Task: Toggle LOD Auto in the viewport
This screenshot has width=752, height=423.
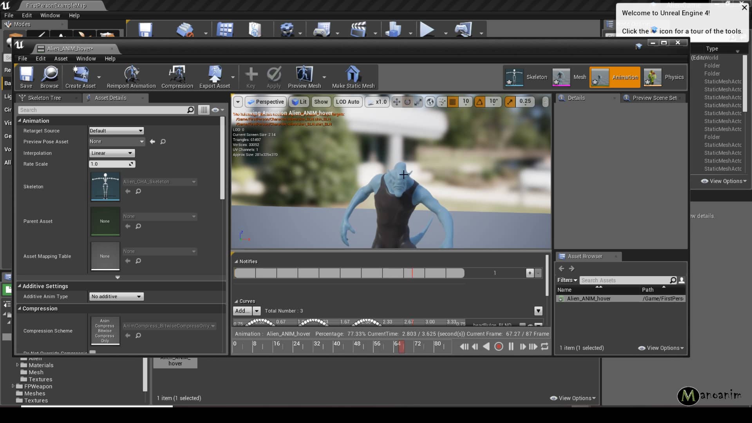Action: (x=347, y=102)
